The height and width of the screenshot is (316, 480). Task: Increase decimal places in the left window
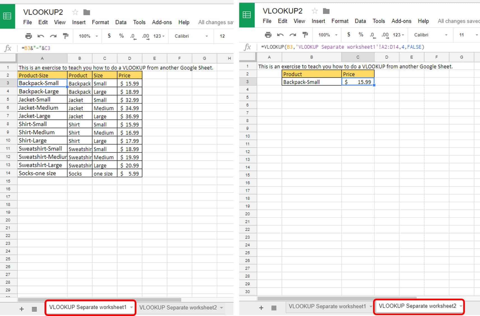tap(146, 36)
